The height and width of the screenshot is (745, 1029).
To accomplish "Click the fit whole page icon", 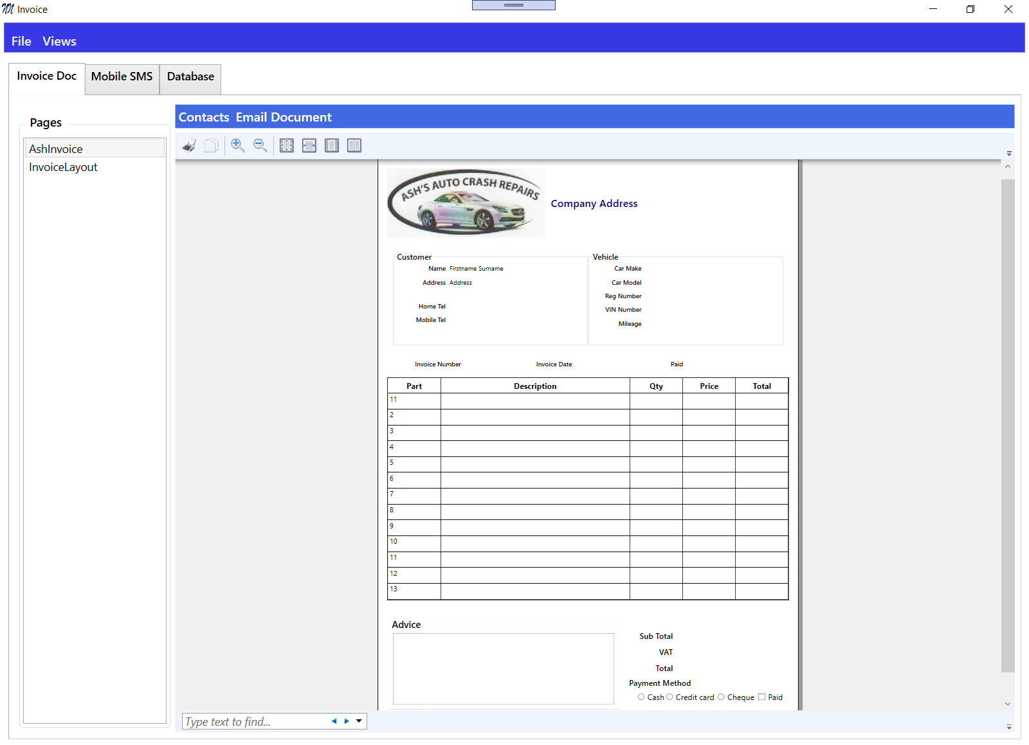I will [x=287, y=145].
